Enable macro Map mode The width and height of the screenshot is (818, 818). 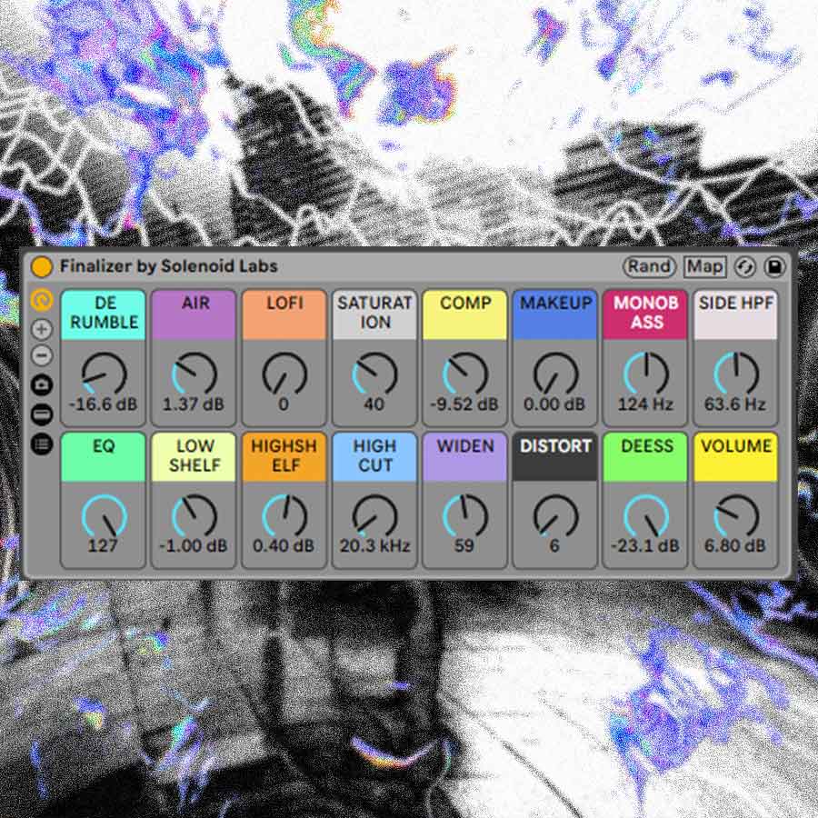706,267
